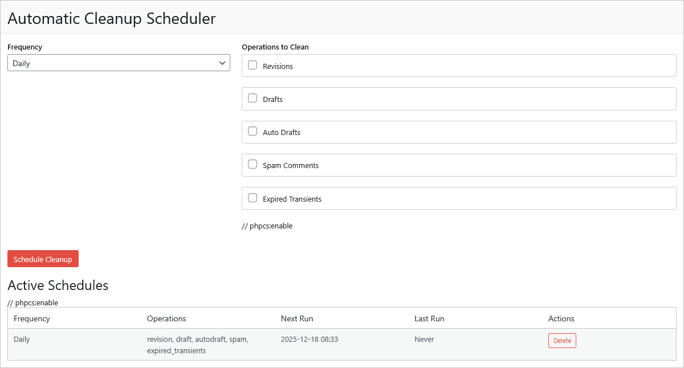684x368 pixels.
Task: Click the Next Run column header
Action: click(x=297, y=318)
